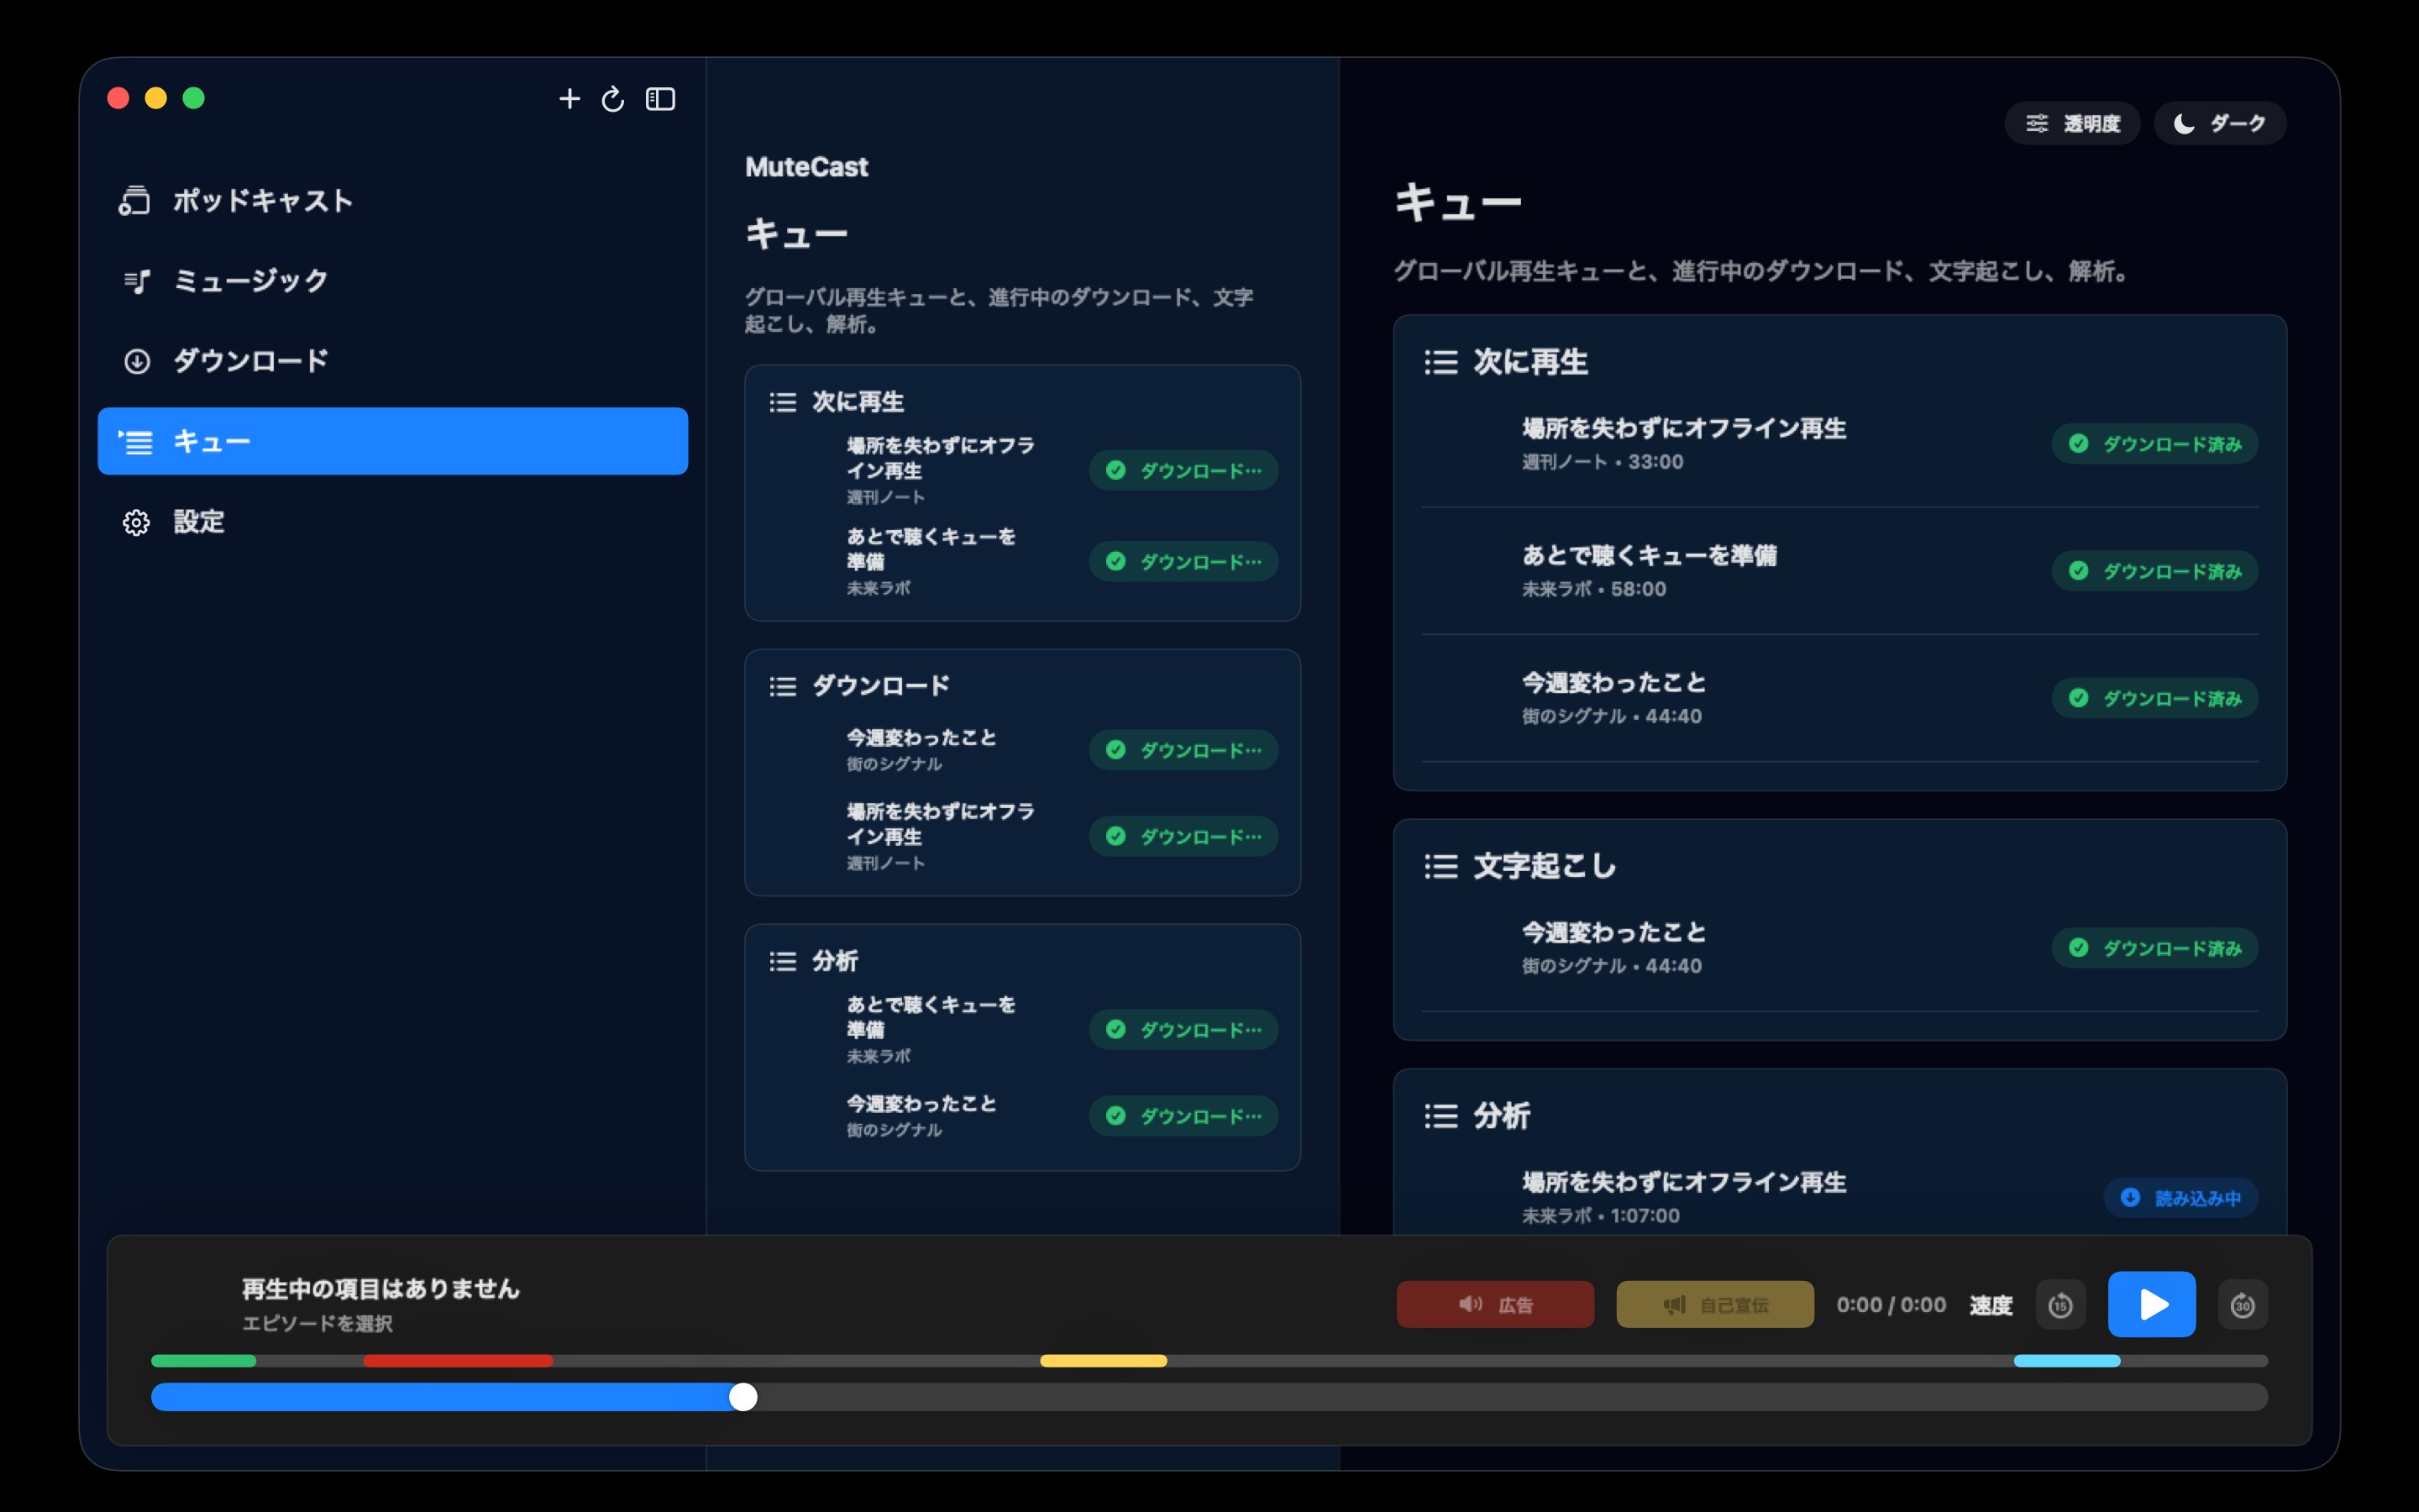Click the 0:00 / 0:00 time display
Screen dimensions: 2419x1512
1892,1305
